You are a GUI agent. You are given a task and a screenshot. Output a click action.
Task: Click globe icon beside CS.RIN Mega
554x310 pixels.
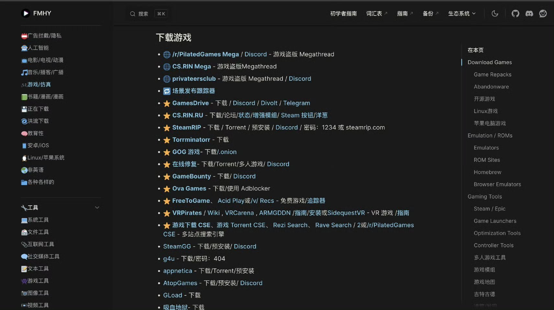[x=167, y=67]
